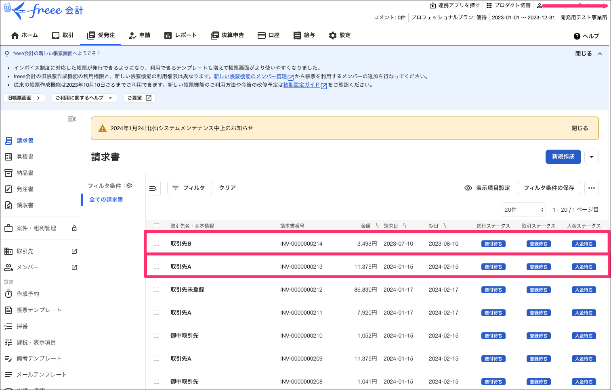Open 取引先 via its external link icon

[x=74, y=251]
